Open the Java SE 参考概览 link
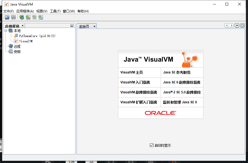Screen dimensions: 248x163 pyautogui.click(x=177, y=72)
